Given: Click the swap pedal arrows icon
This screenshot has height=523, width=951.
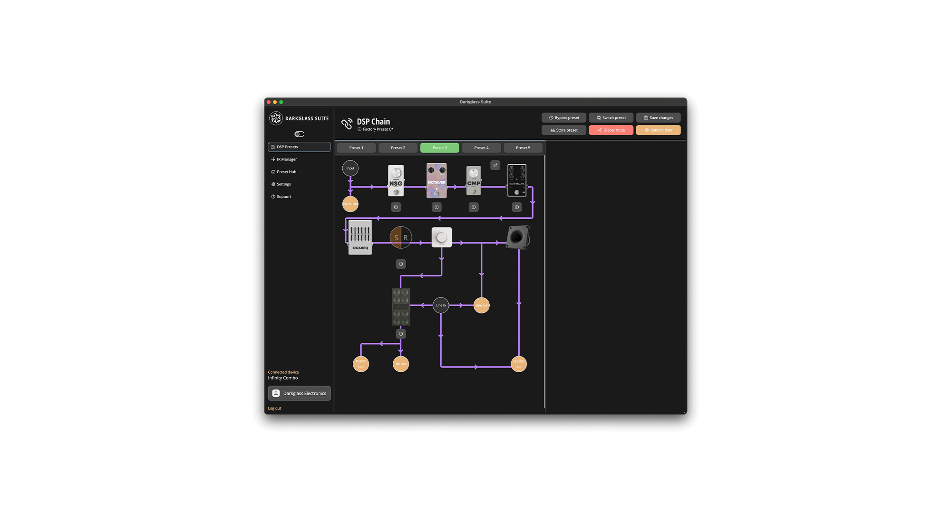Looking at the screenshot, I should coord(495,165).
